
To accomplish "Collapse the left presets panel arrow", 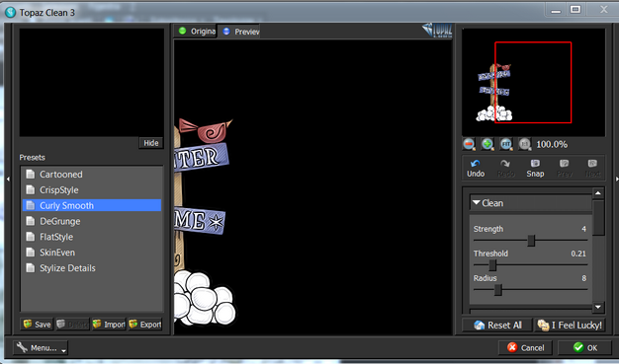I will coord(8,179).
